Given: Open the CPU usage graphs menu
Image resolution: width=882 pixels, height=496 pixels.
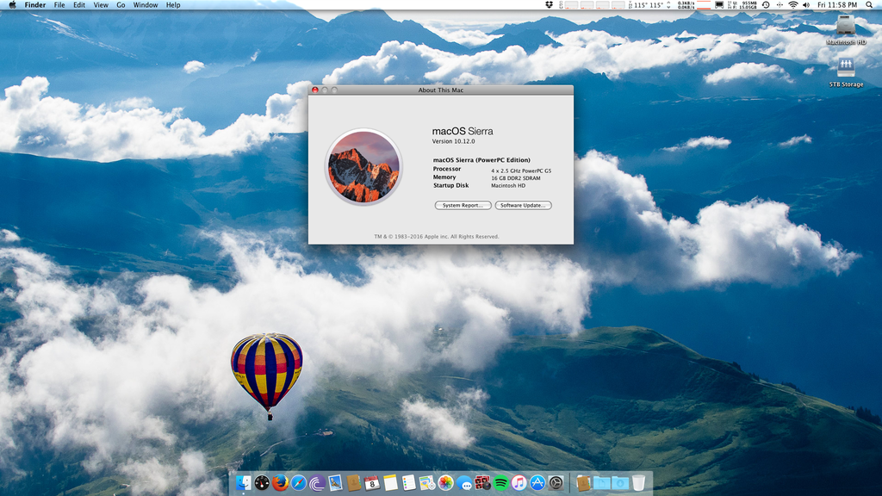Looking at the screenshot, I should pos(594,4).
